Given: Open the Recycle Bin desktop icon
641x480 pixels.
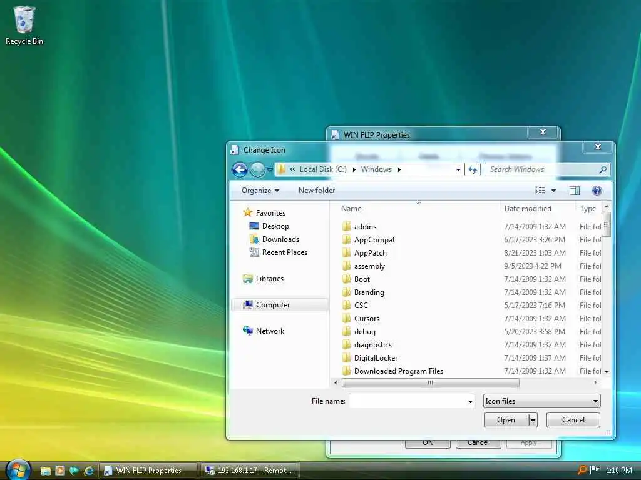Looking at the screenshot, I should pos(24,25).
